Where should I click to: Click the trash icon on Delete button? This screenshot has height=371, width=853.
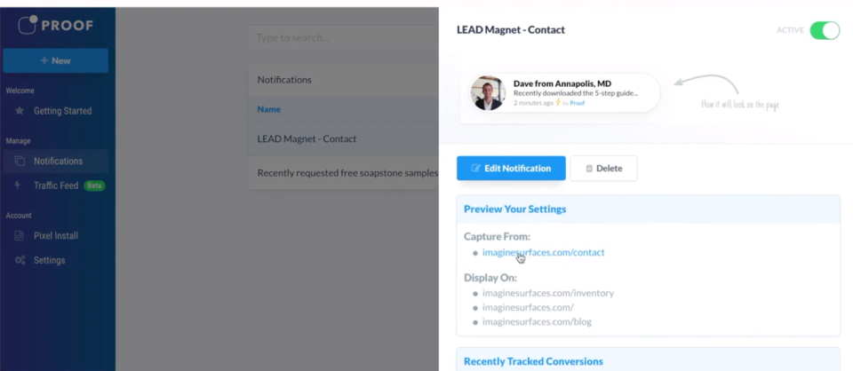coord(588,169)
